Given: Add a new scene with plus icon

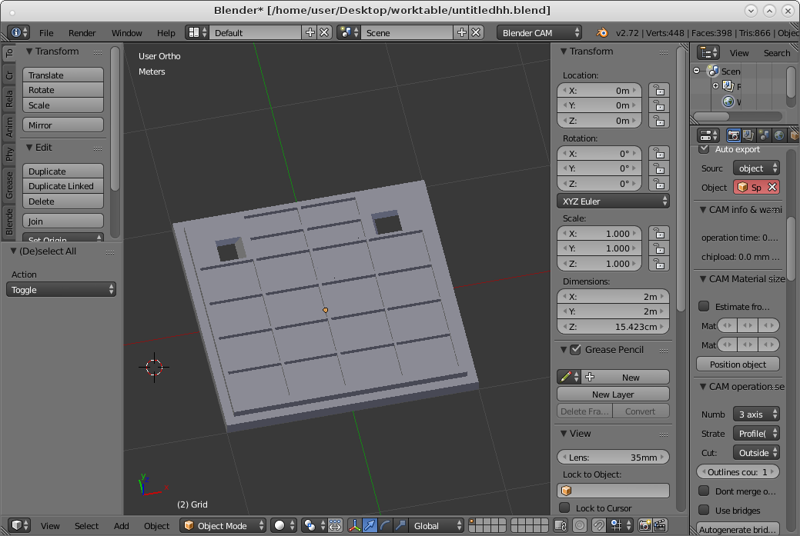Looking at the screenshot, I should coord(462,32).
